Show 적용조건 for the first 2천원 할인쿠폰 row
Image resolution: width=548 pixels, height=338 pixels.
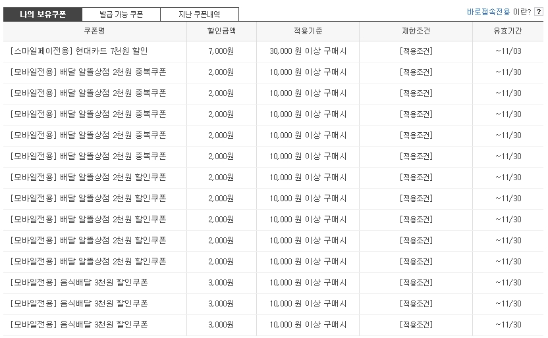pyautogui.click(x=416, y=178)
